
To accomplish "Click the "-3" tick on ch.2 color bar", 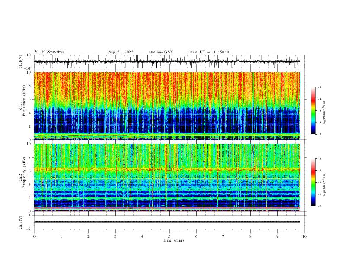I will click(320, 159).
